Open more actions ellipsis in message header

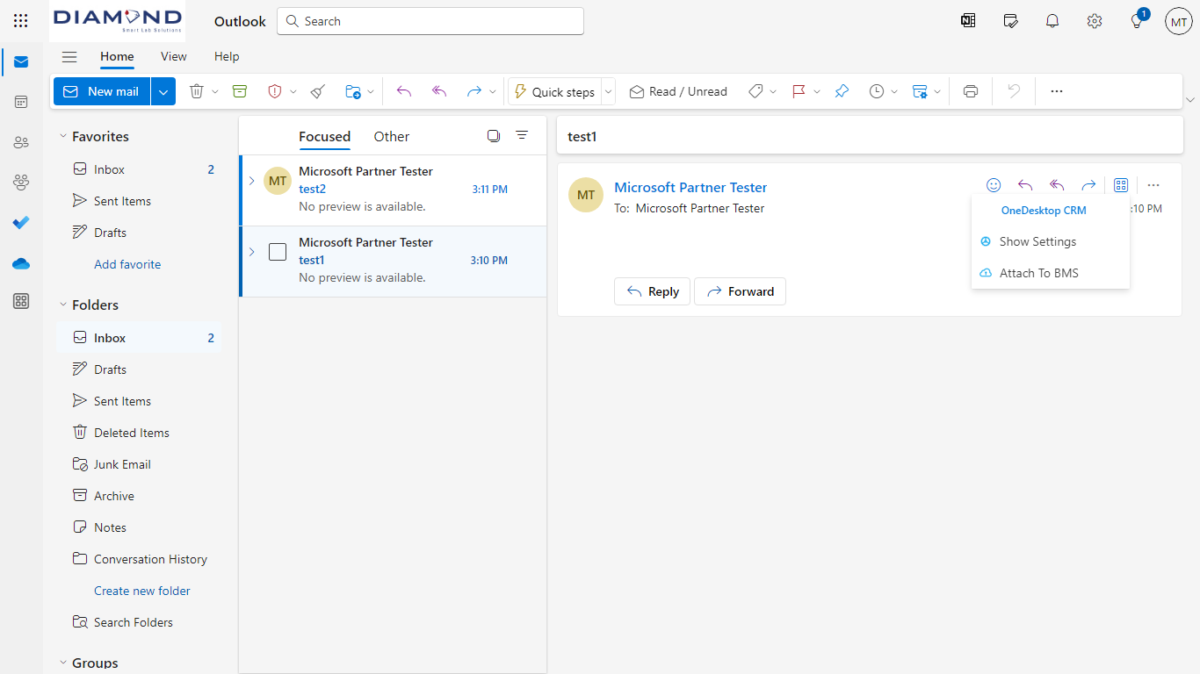[x=1153, y=185]
